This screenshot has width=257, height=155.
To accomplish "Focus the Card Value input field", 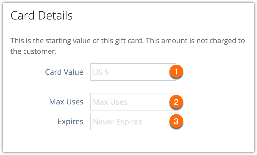I will pyautogui.click(x=133, y=72).
